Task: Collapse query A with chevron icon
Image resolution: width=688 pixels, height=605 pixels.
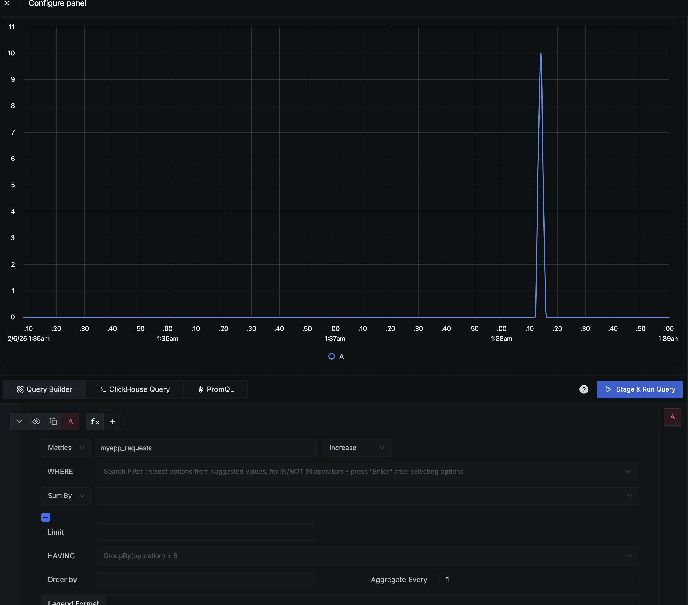Action: (19, 421)
